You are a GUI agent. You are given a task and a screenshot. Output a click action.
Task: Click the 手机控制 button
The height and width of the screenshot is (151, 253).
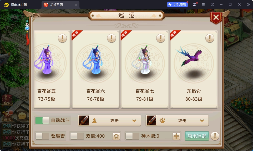[x=178, y=4]
